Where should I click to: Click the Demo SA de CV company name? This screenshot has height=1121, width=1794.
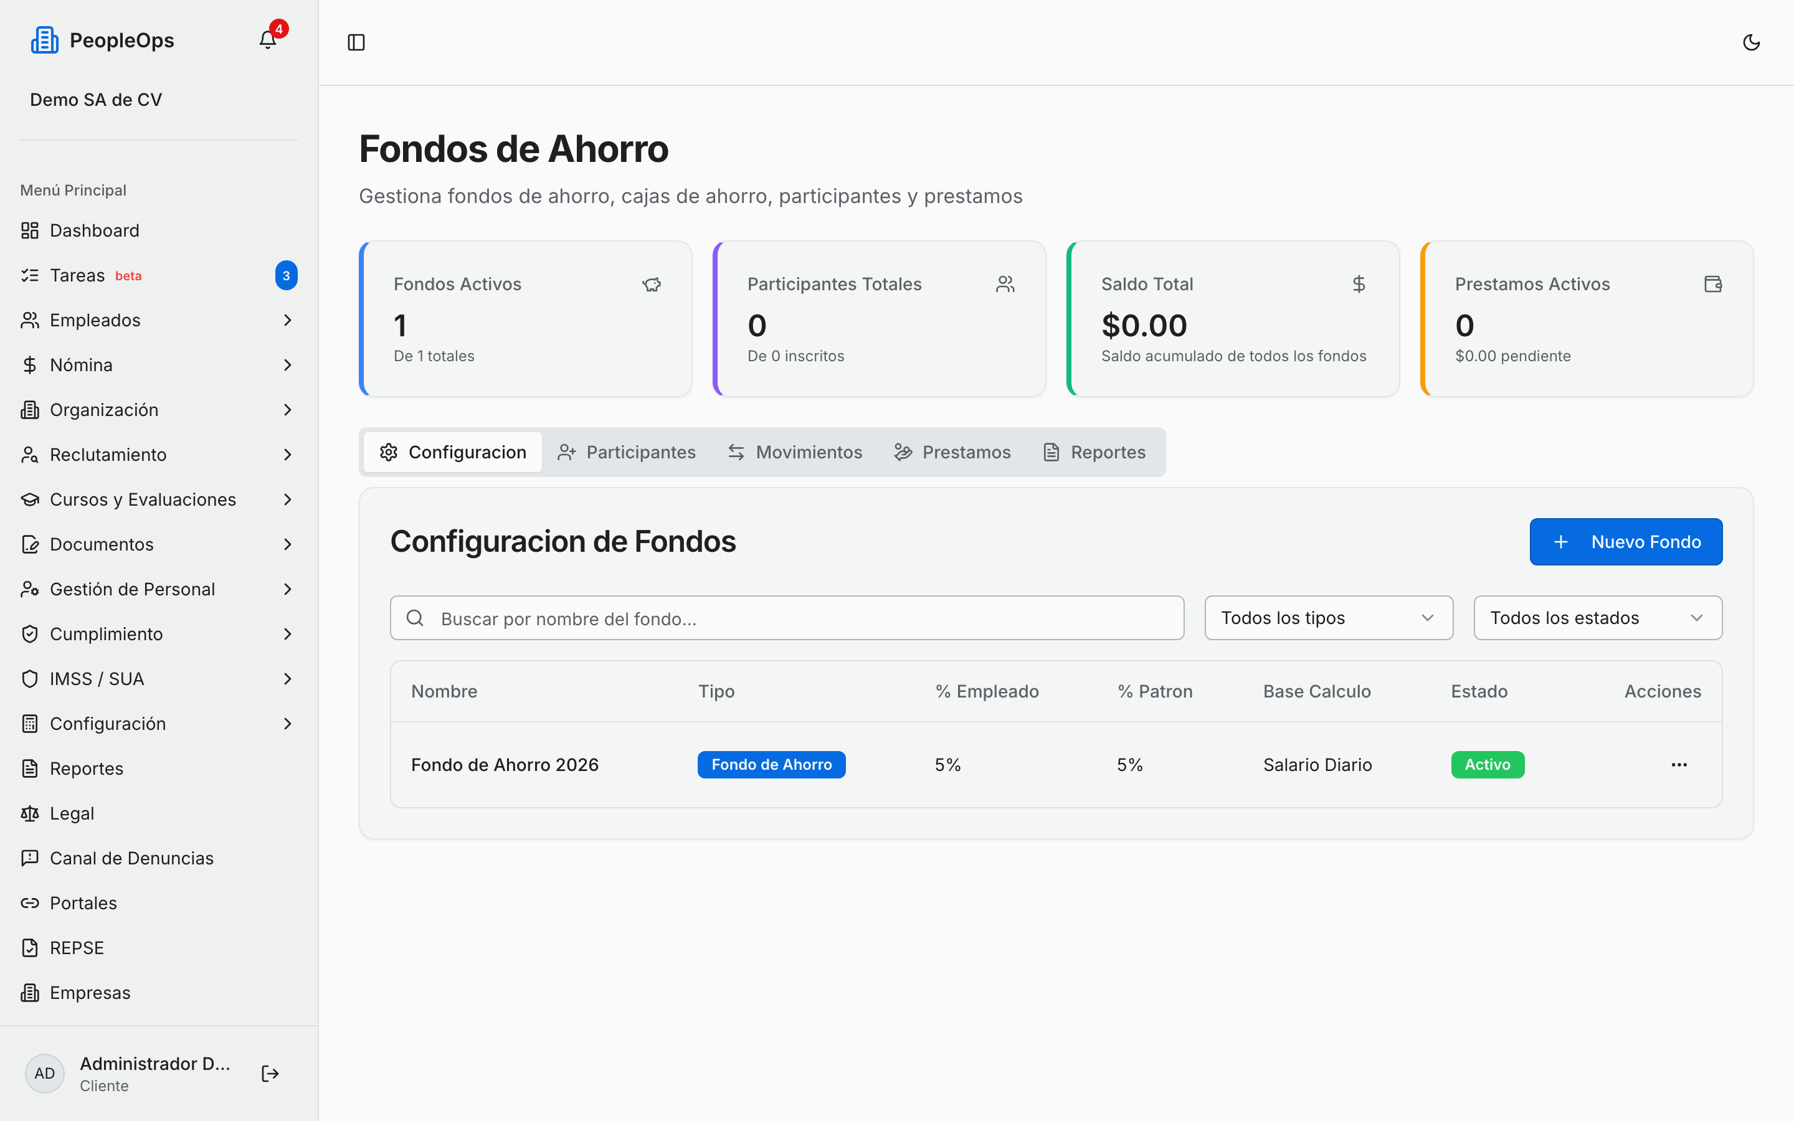tap(96, 100)
